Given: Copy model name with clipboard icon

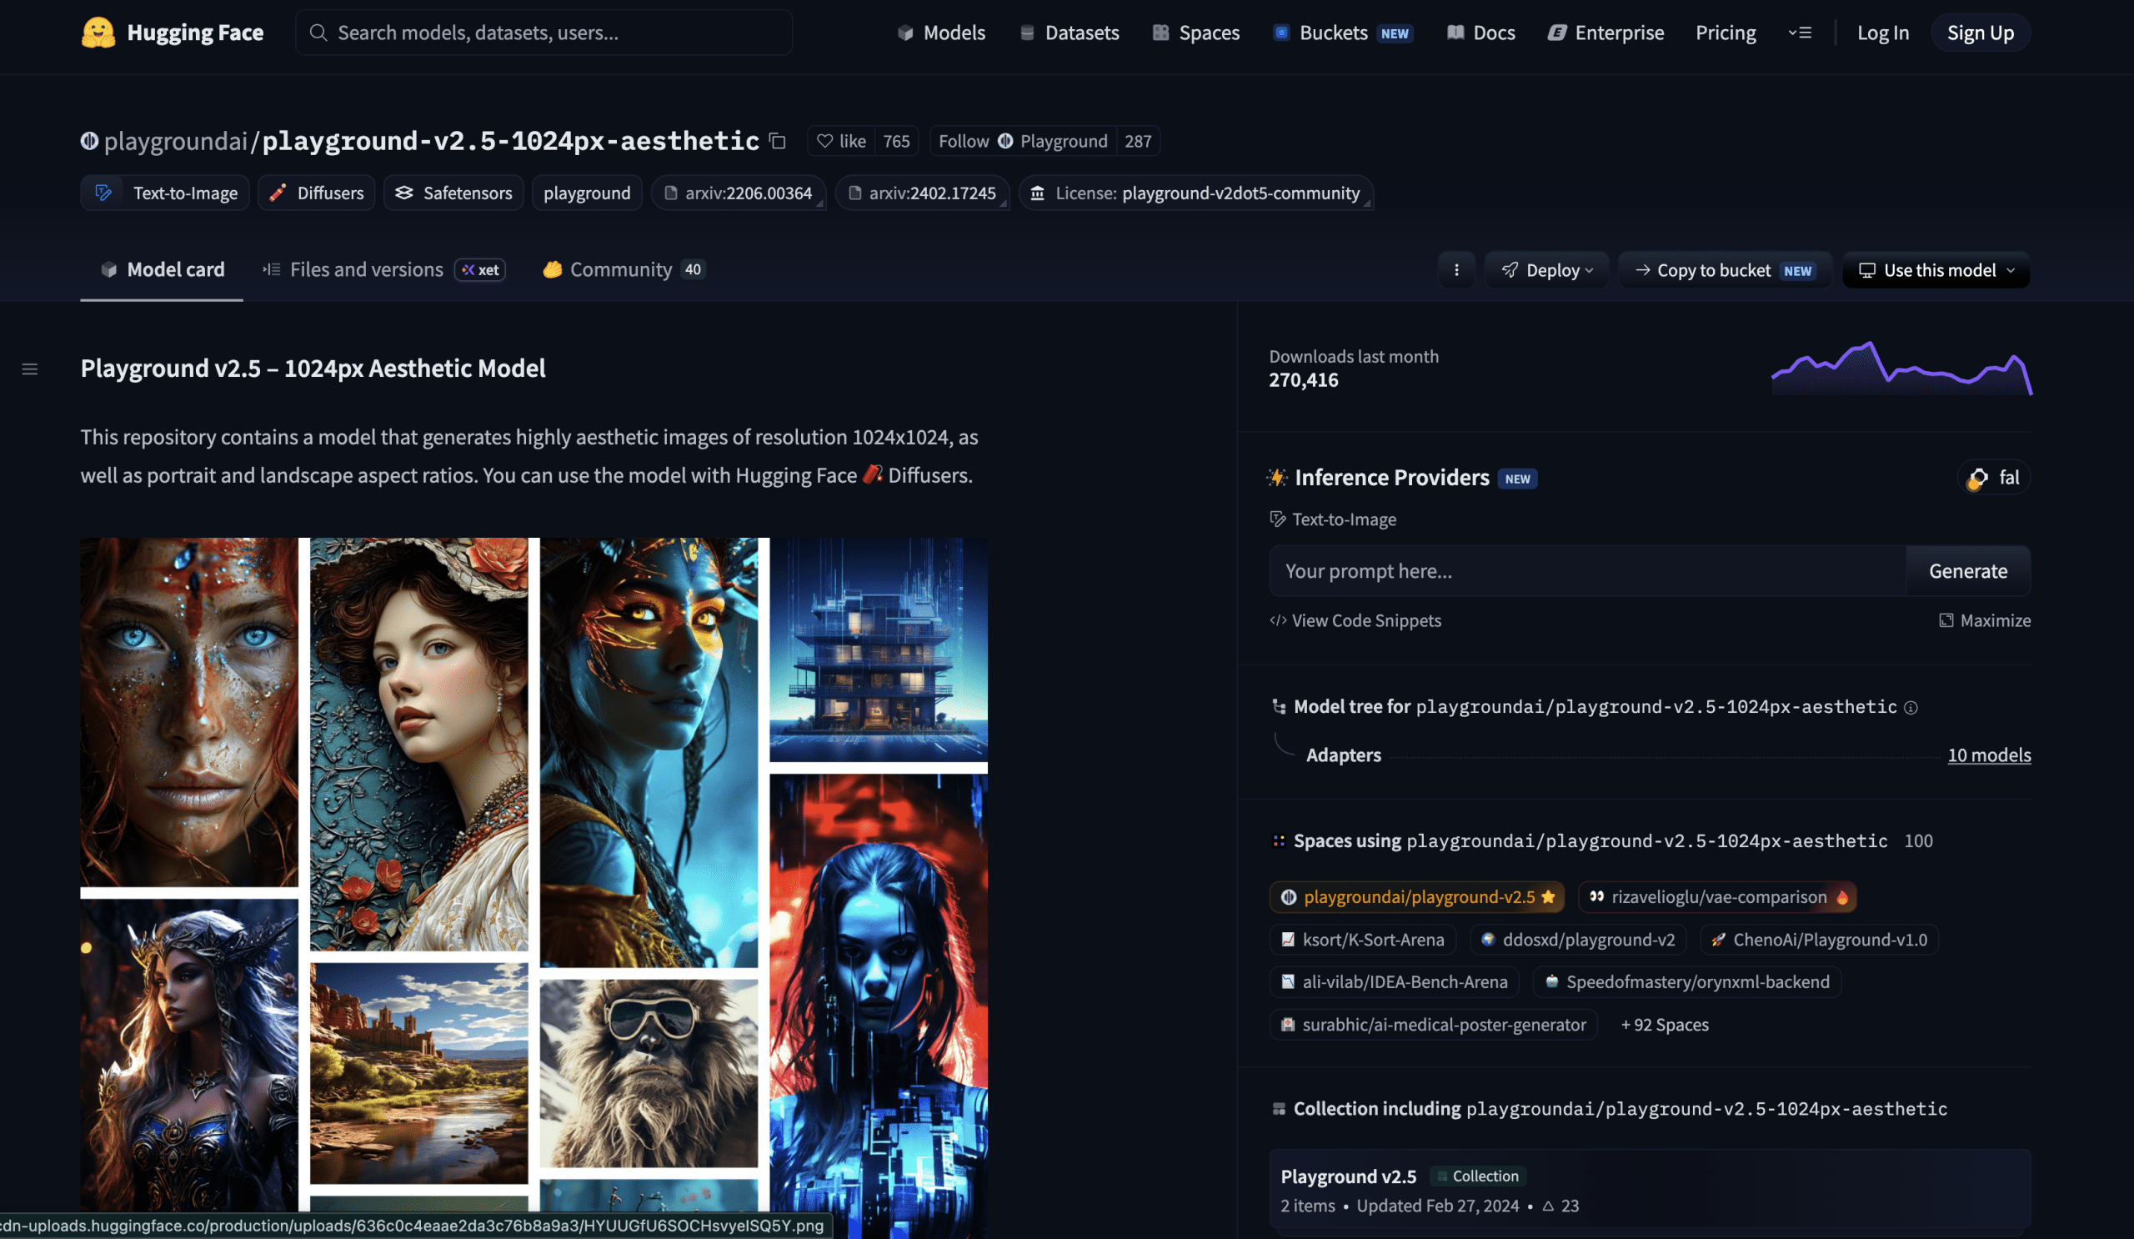Looking at the screenshot, I should click(x=778, y=141).
